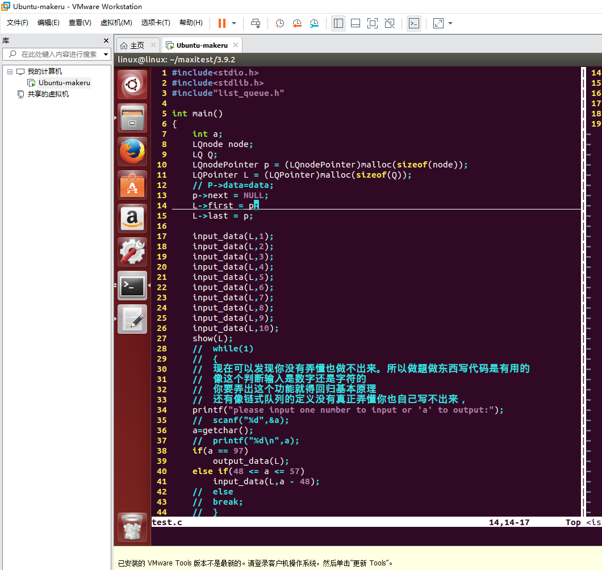Place cursor on the show(L); line

pos(212,338)
